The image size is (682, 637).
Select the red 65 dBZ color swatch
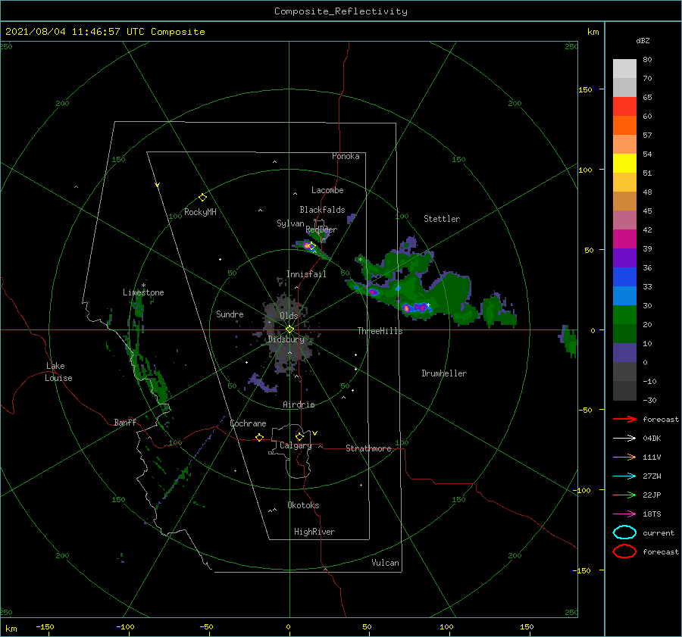tap(624, 106)
